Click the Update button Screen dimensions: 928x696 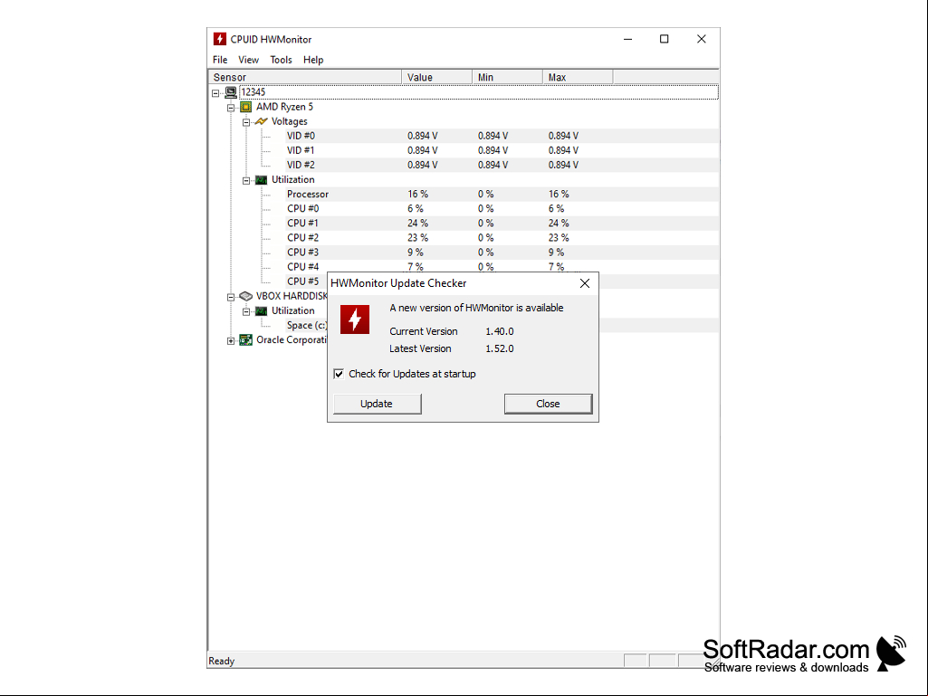tap(377, 404)
